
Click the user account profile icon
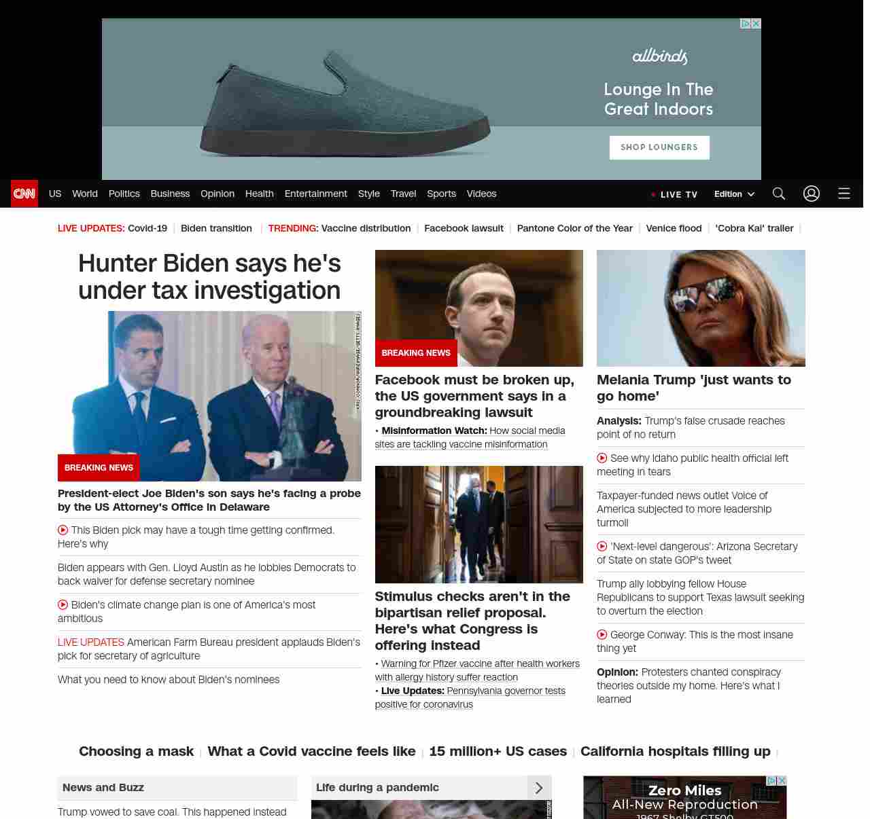812,194
